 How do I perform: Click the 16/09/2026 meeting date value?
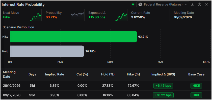coord(183,17)
